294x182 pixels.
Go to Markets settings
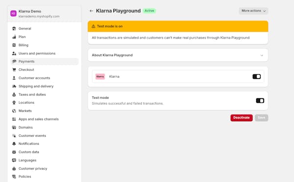(x=45, y=111)
